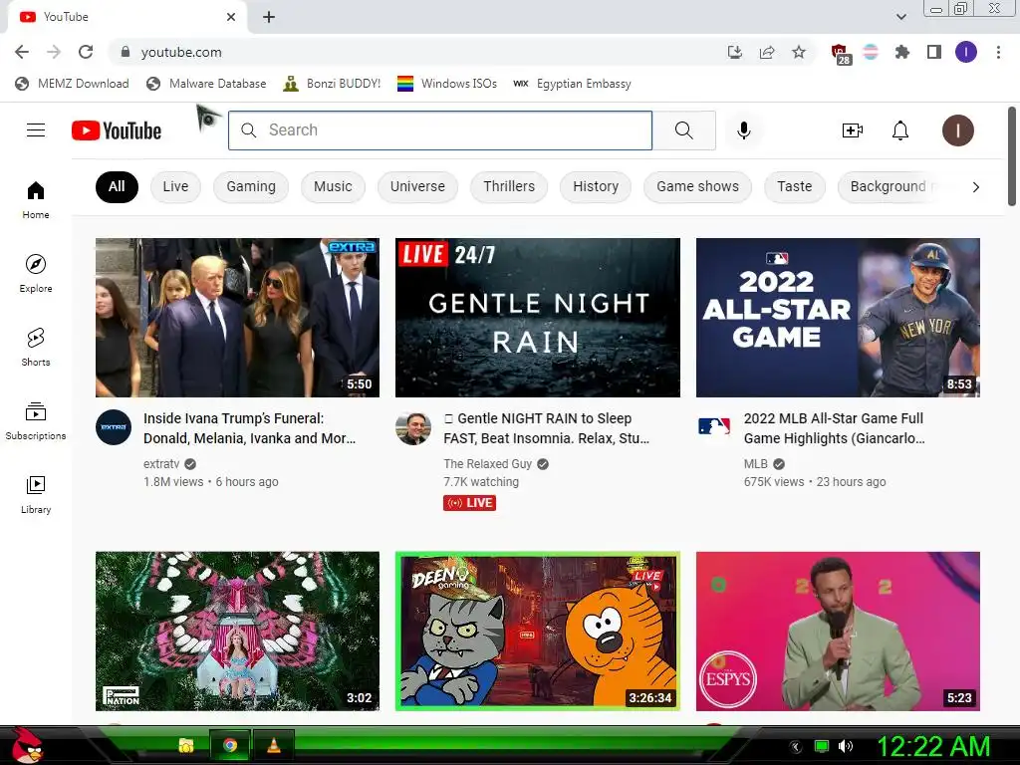Go back with the browser back arrow
Image resolution: width=1020 pixels, height=765 pixels.
click(22, 52)
